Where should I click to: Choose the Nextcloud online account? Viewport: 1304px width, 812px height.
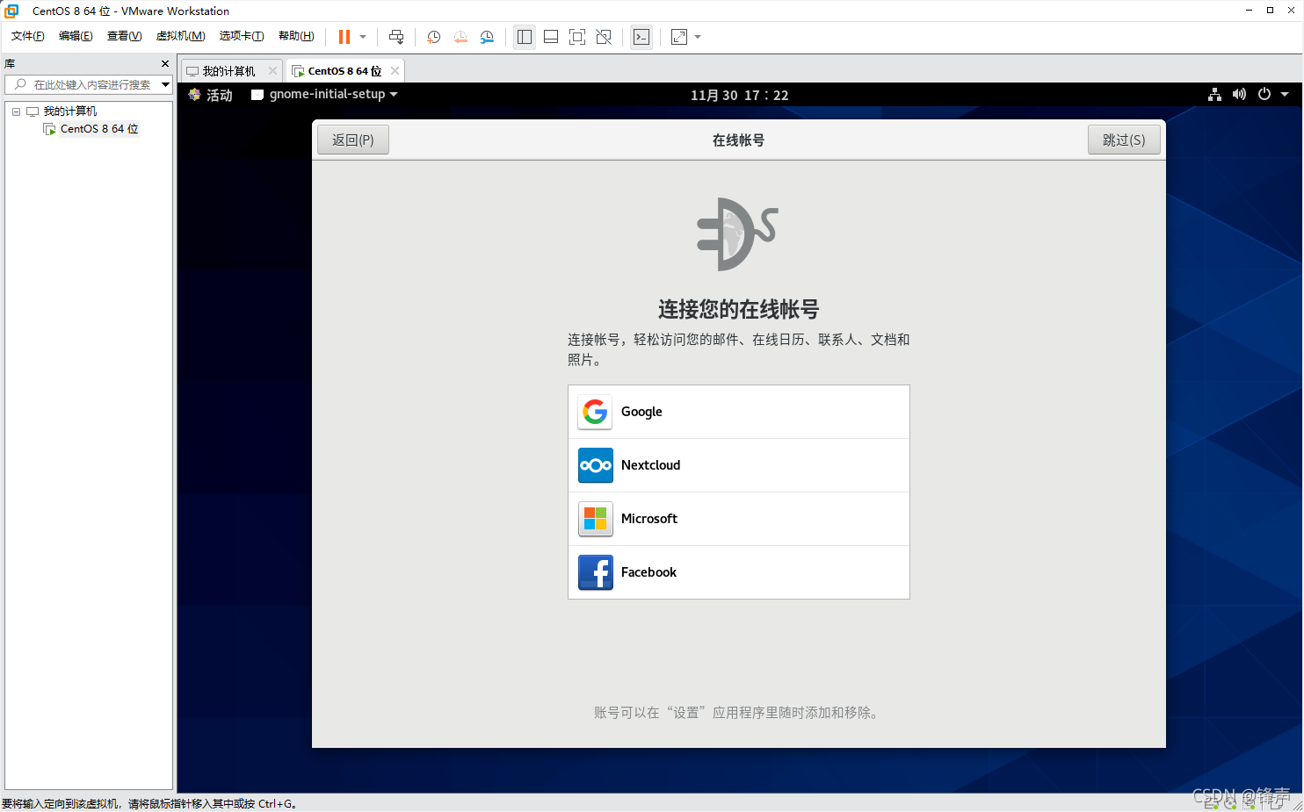tap(739, 465)
